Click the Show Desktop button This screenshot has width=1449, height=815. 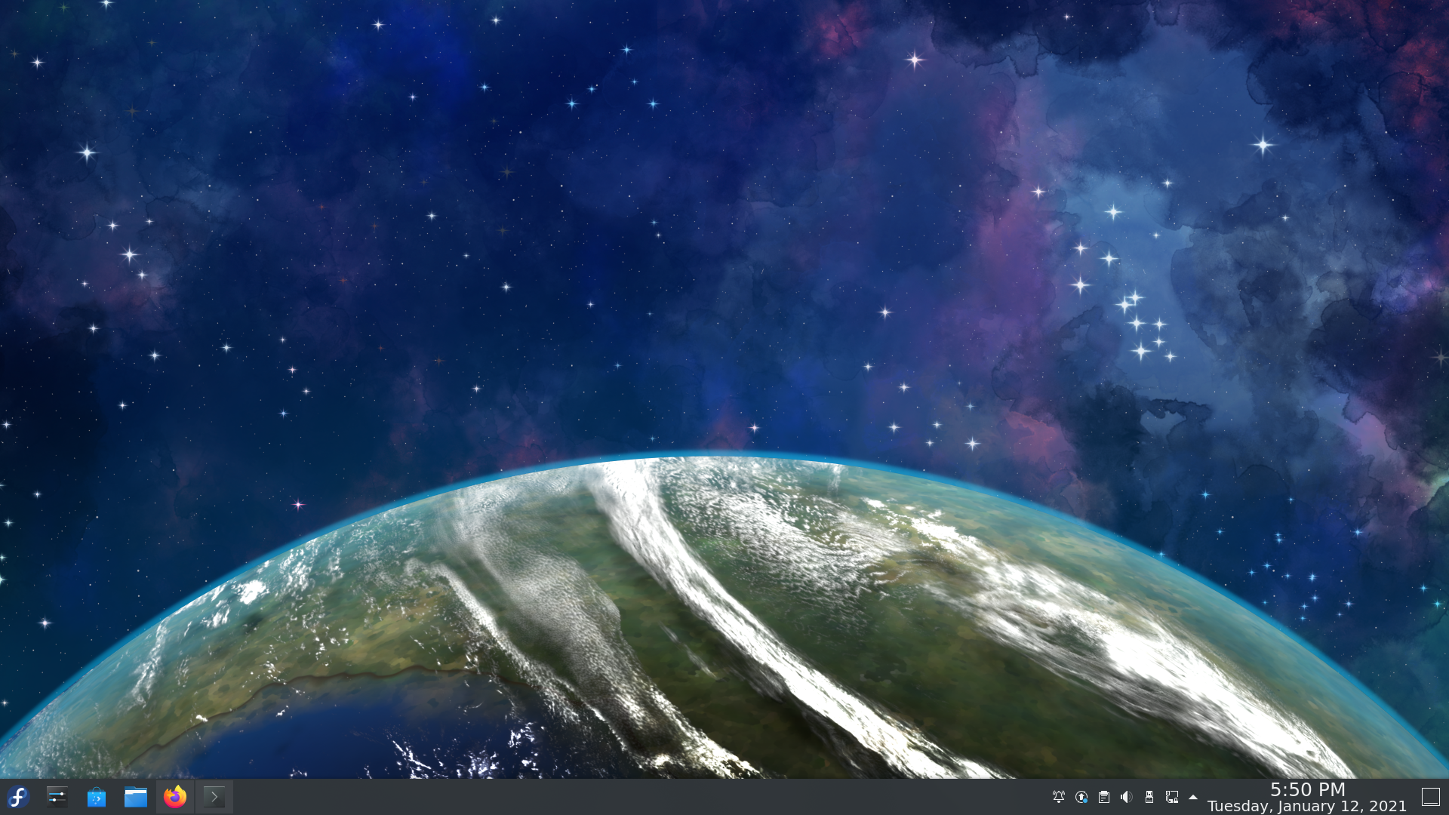1431,797
